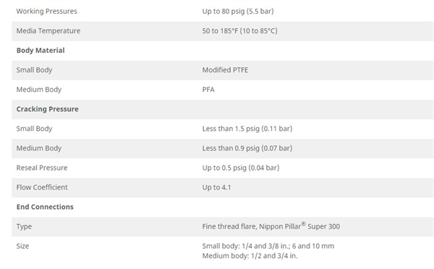The image size is (434, 269).
Task: Select the Up to 4.1 value
Action: (216, 187)
